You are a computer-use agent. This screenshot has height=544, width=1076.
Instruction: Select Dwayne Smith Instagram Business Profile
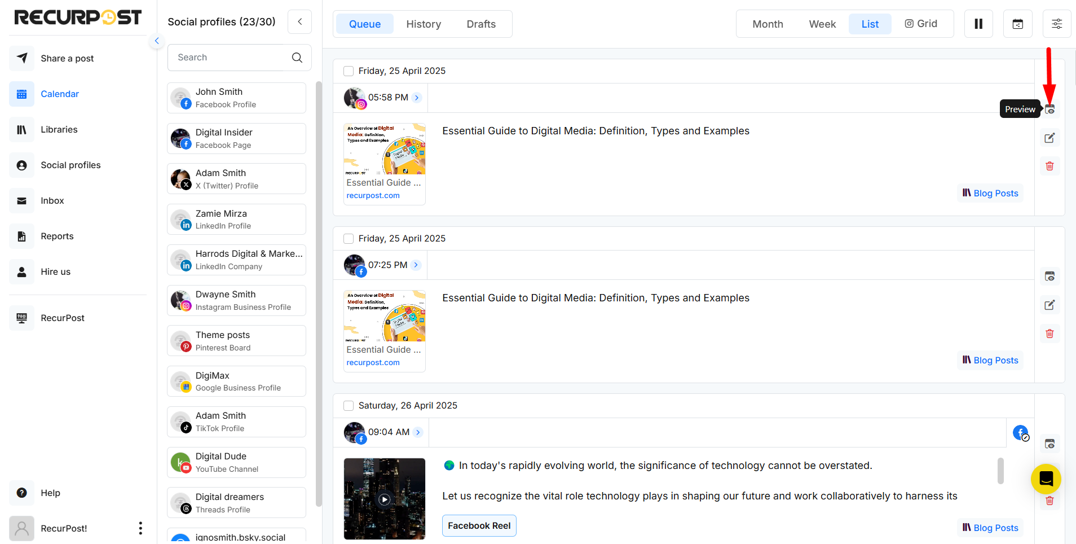(236, 300)
